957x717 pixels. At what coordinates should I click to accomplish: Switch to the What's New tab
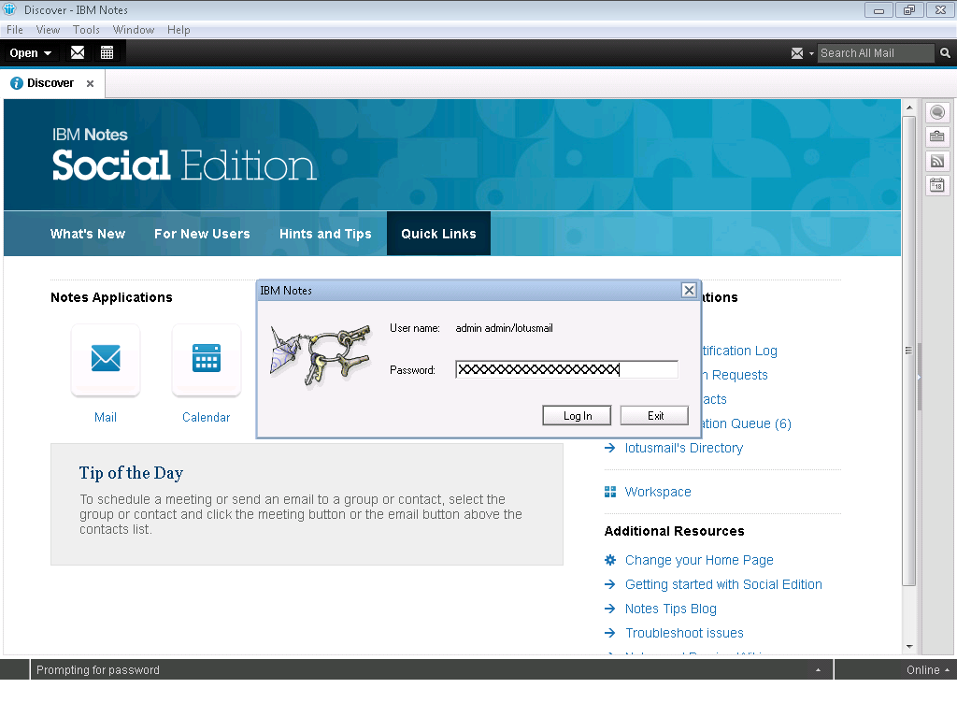tap(88, 234)
